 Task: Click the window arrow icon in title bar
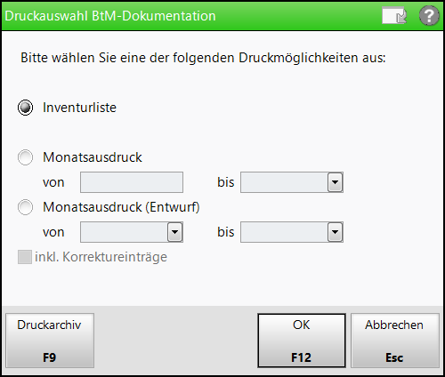pos(394,15)
